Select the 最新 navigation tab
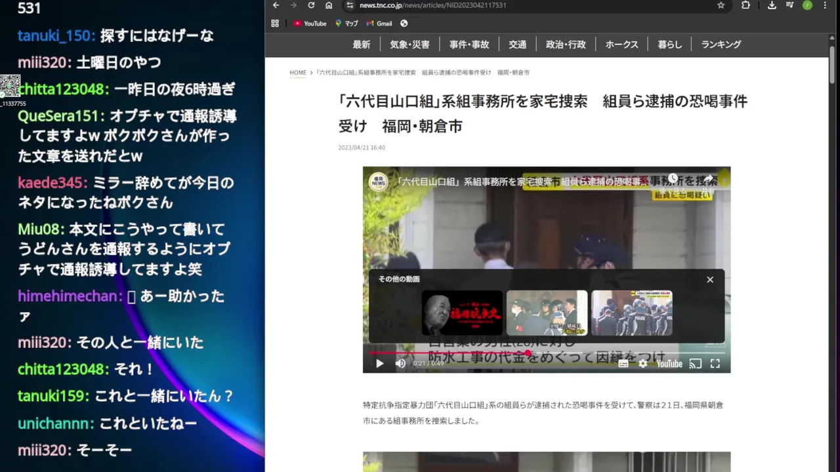This screenshot has width=840, height=472. click(362, 45)
